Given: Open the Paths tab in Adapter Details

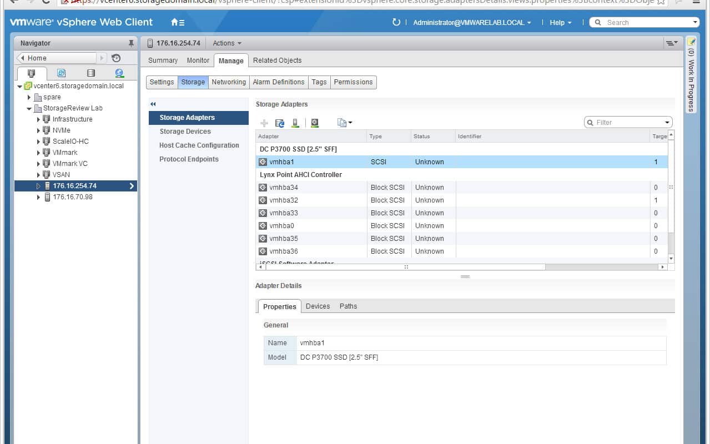Looking at the screenshot, I should (x=349, y=306).
